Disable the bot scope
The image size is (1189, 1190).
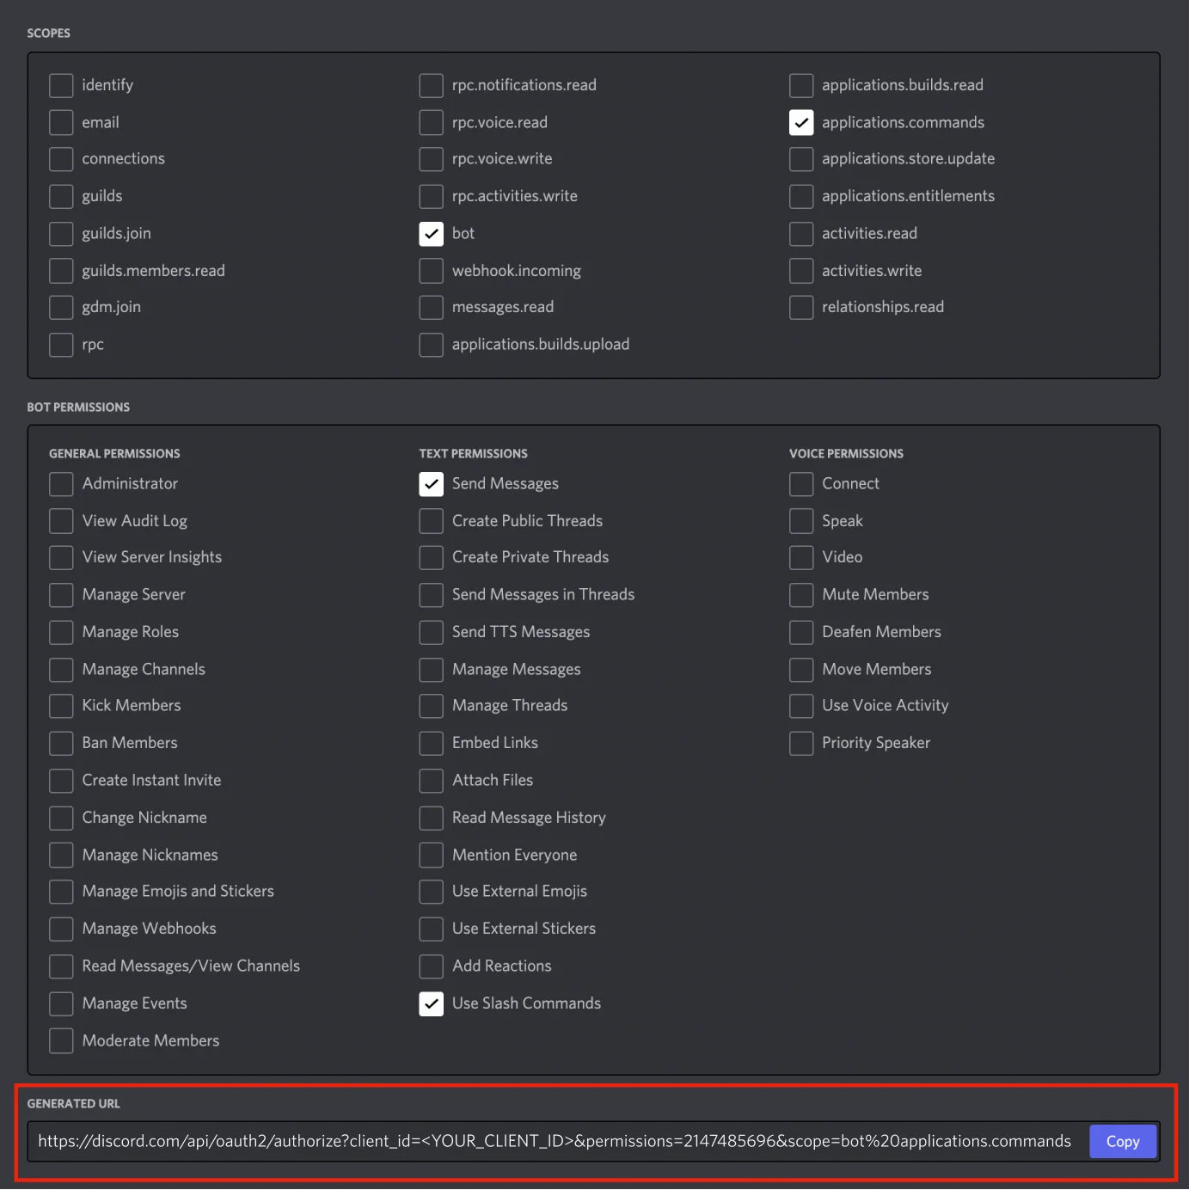pyautogui.click(x=431, y=233)
